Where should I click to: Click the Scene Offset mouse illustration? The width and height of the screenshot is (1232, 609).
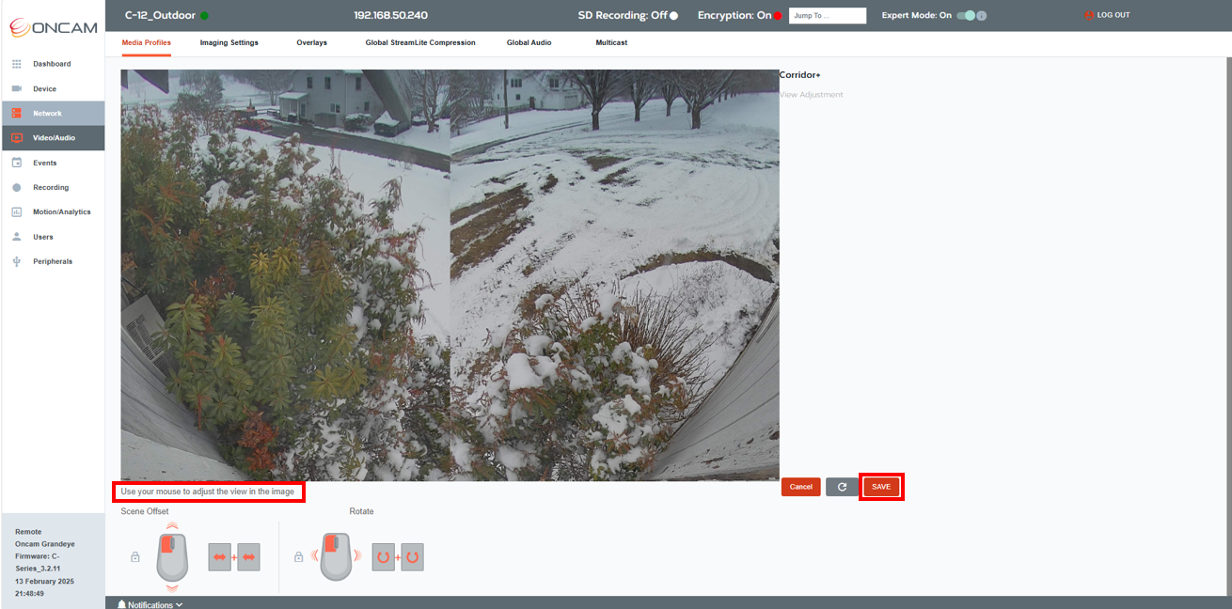pos(172,557)
